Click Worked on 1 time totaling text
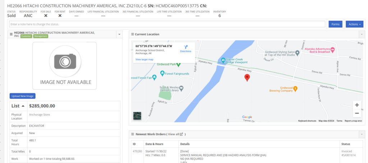The height and width of the screenshot is (163, 368). [52, 159]
